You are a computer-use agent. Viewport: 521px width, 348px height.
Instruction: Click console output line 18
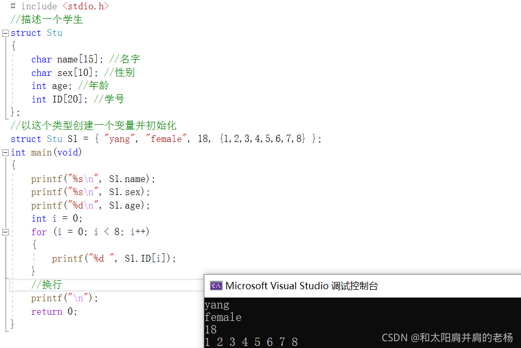(x=211, y=329)
